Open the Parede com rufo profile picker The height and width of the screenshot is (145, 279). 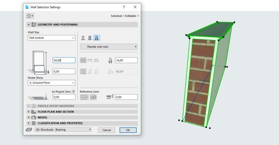[x=108, y=47]
